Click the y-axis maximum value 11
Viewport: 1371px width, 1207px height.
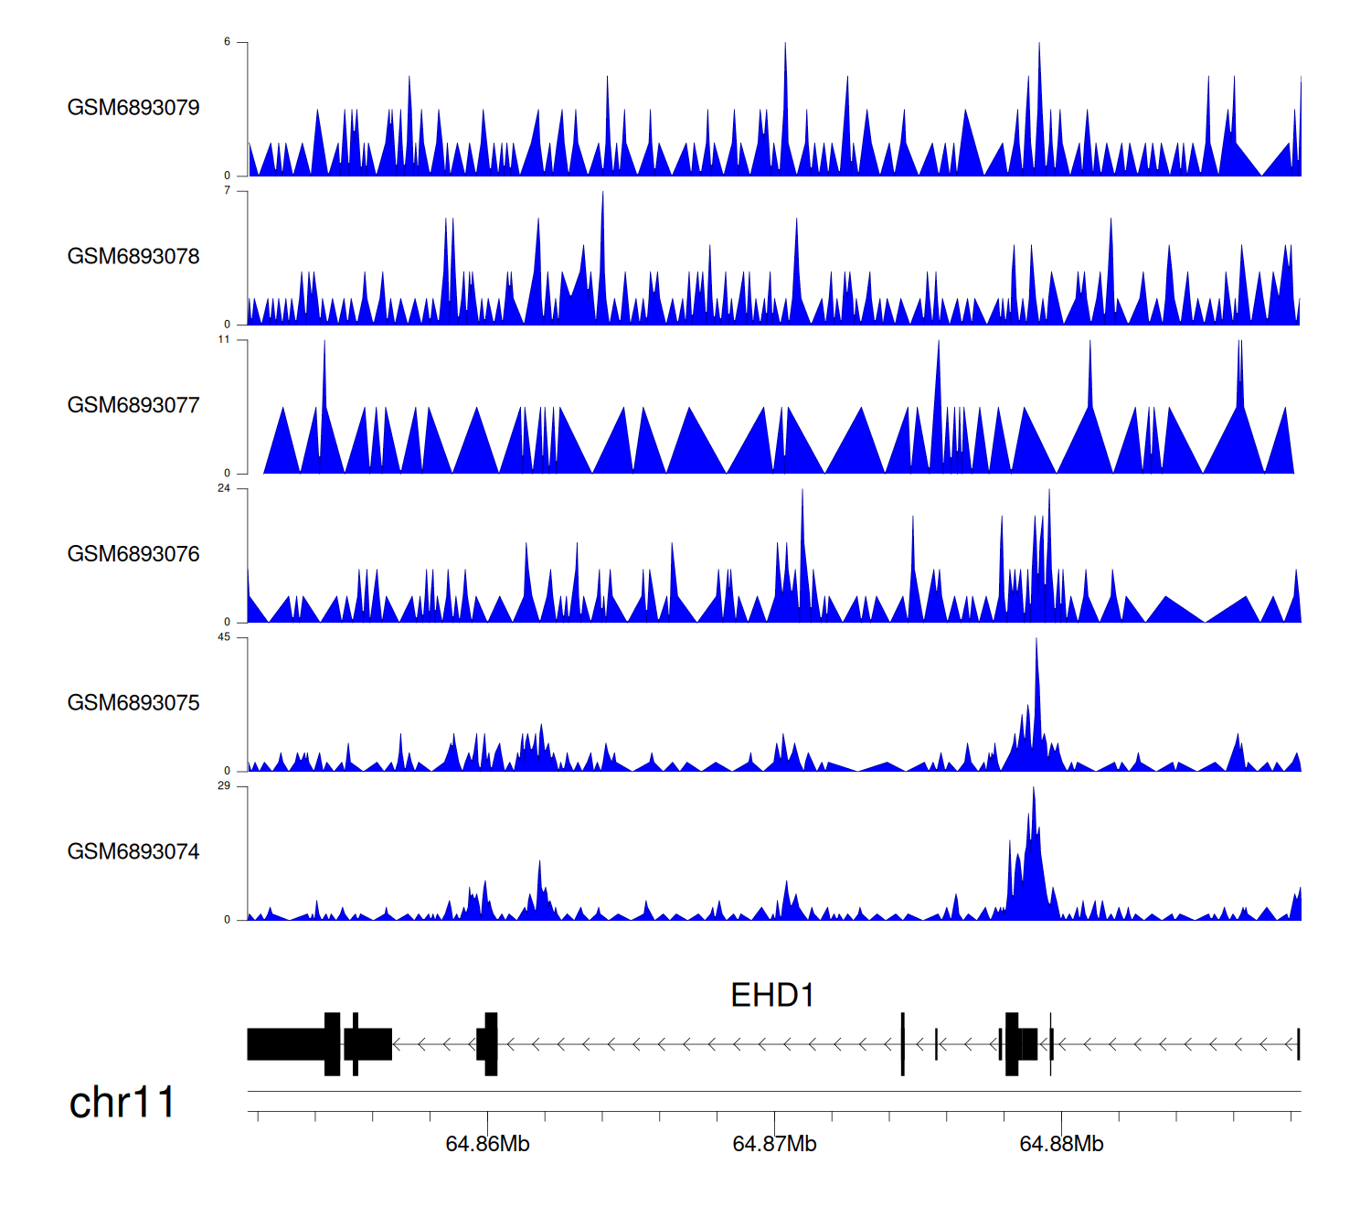point(224,340)
